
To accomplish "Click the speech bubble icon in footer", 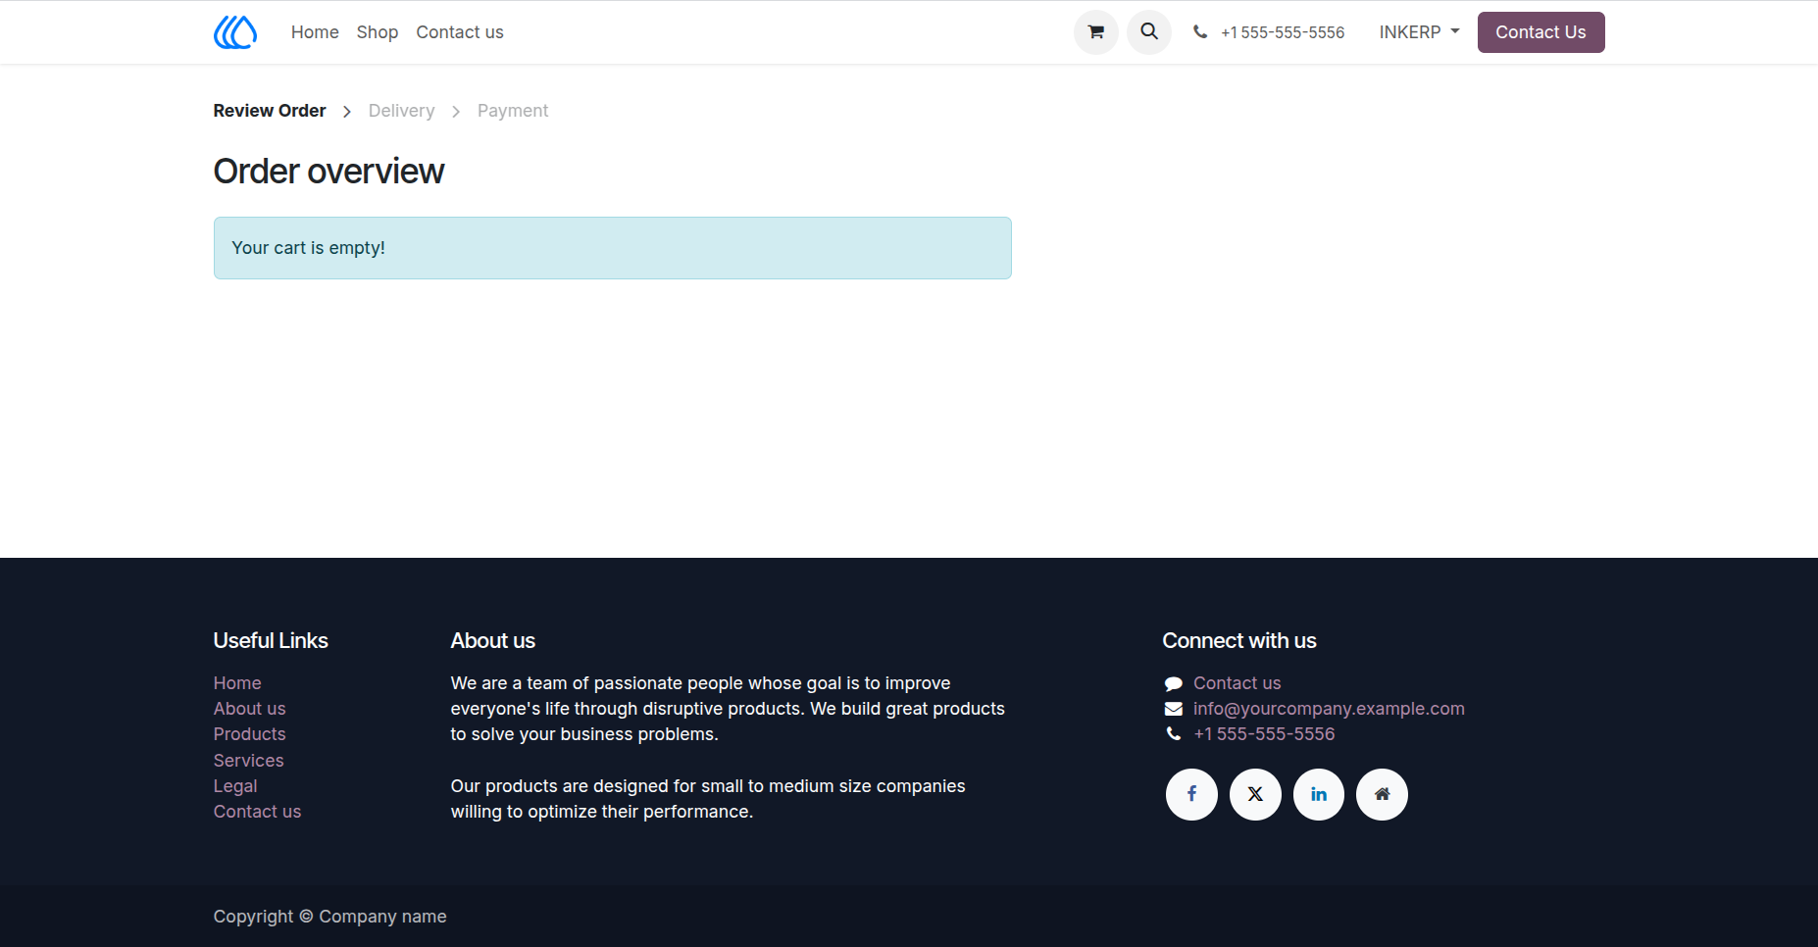I will [x=1174, y=683].
